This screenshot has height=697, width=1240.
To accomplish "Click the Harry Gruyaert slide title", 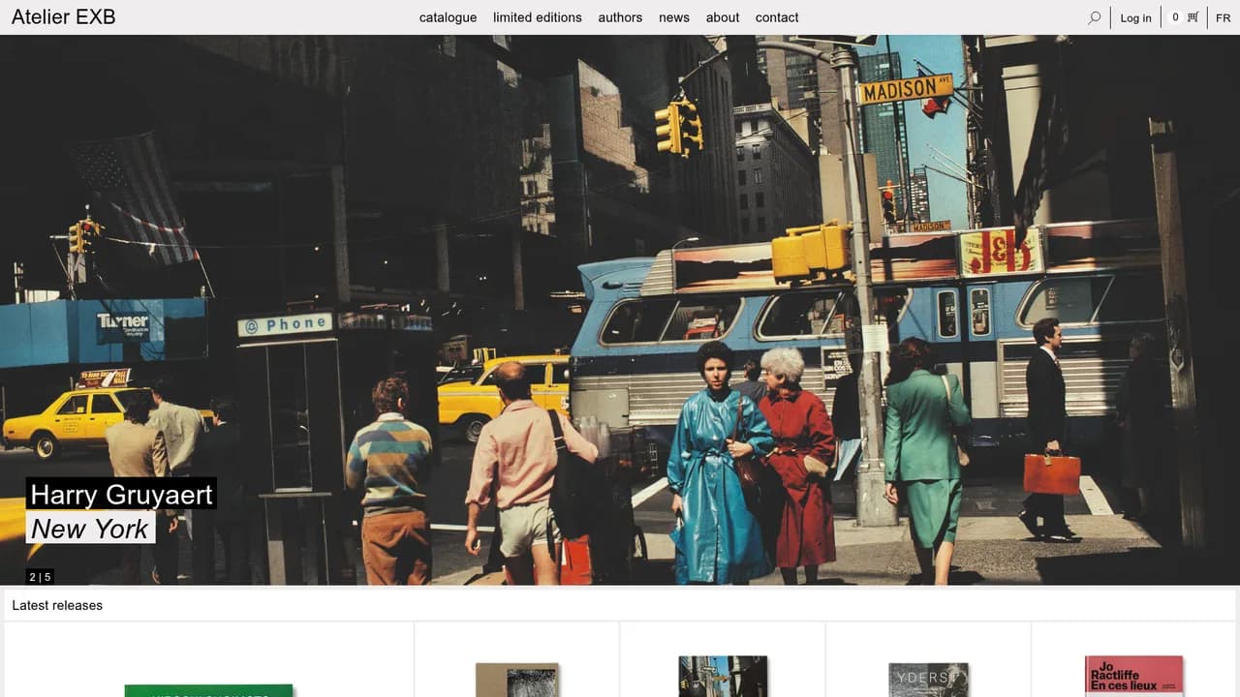I will [121, 494].
